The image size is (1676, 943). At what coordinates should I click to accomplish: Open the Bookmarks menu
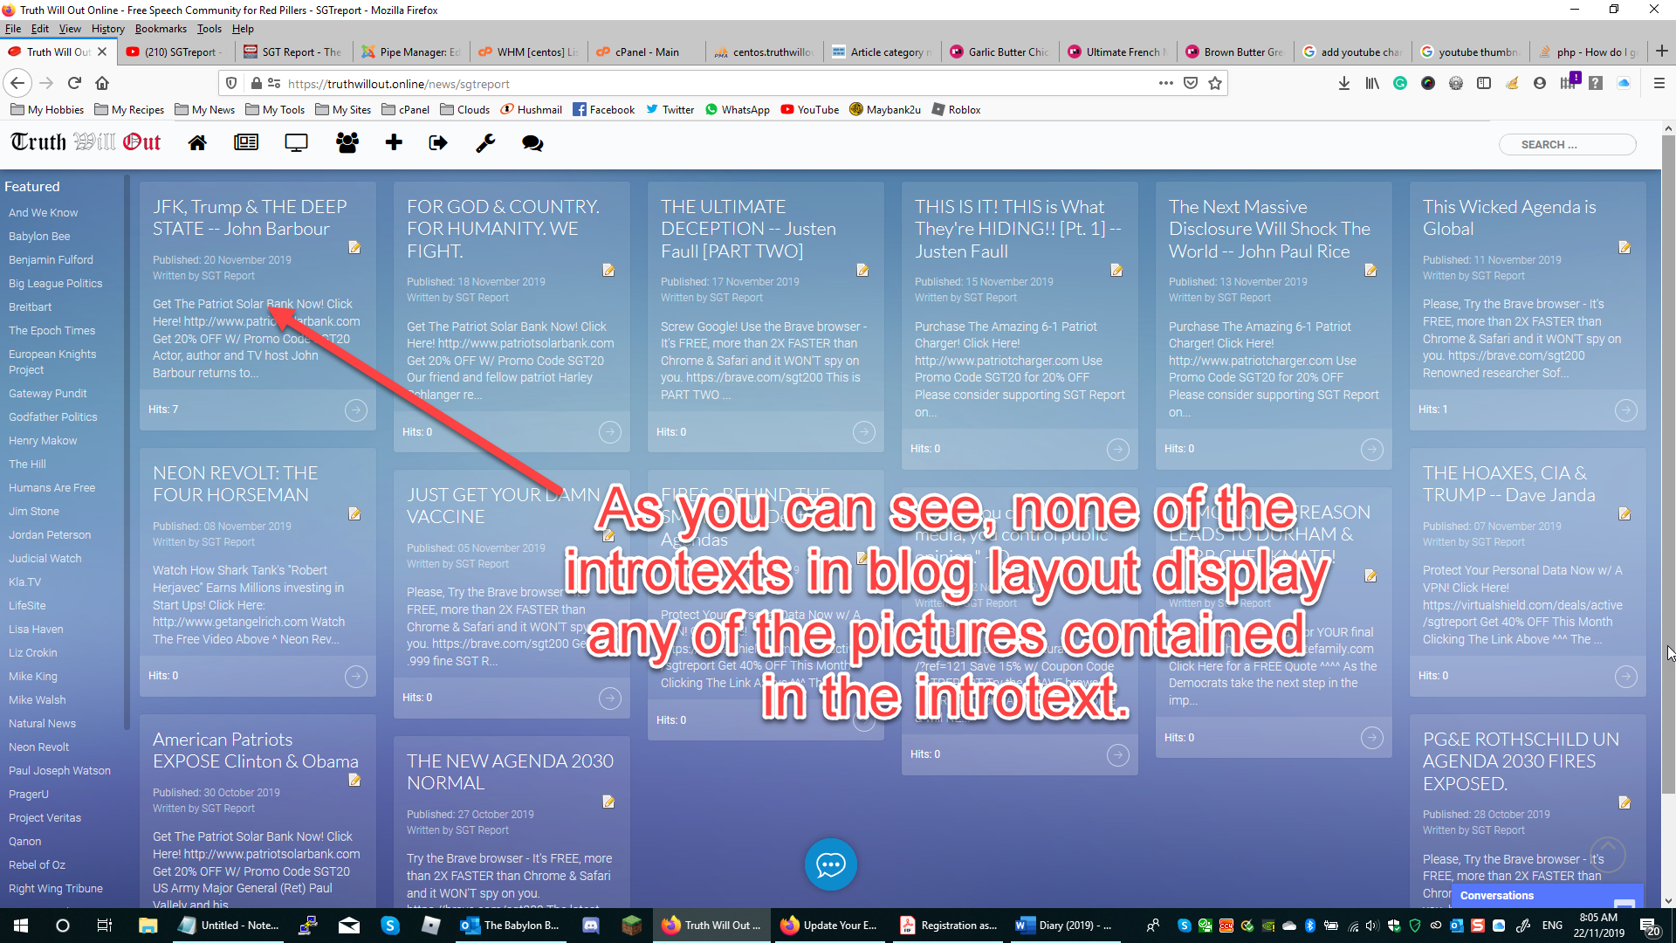[161, 29]
